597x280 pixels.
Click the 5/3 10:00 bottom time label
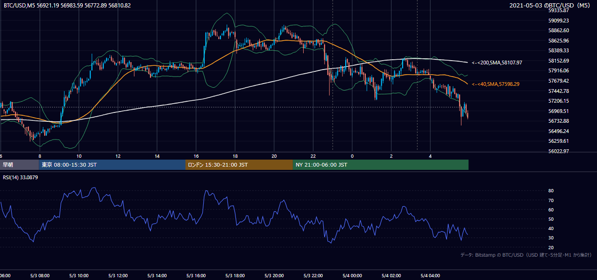(x=79, y=276)
